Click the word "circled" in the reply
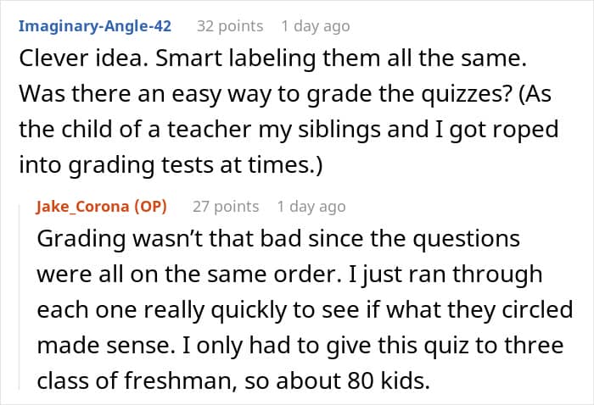Image resolution: width=594 pixels, height=405 pixels. [537, 310]
